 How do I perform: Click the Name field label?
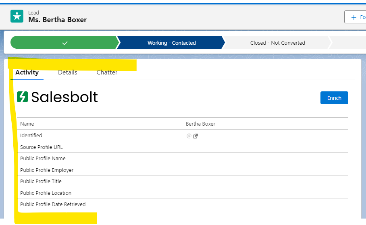27,124
